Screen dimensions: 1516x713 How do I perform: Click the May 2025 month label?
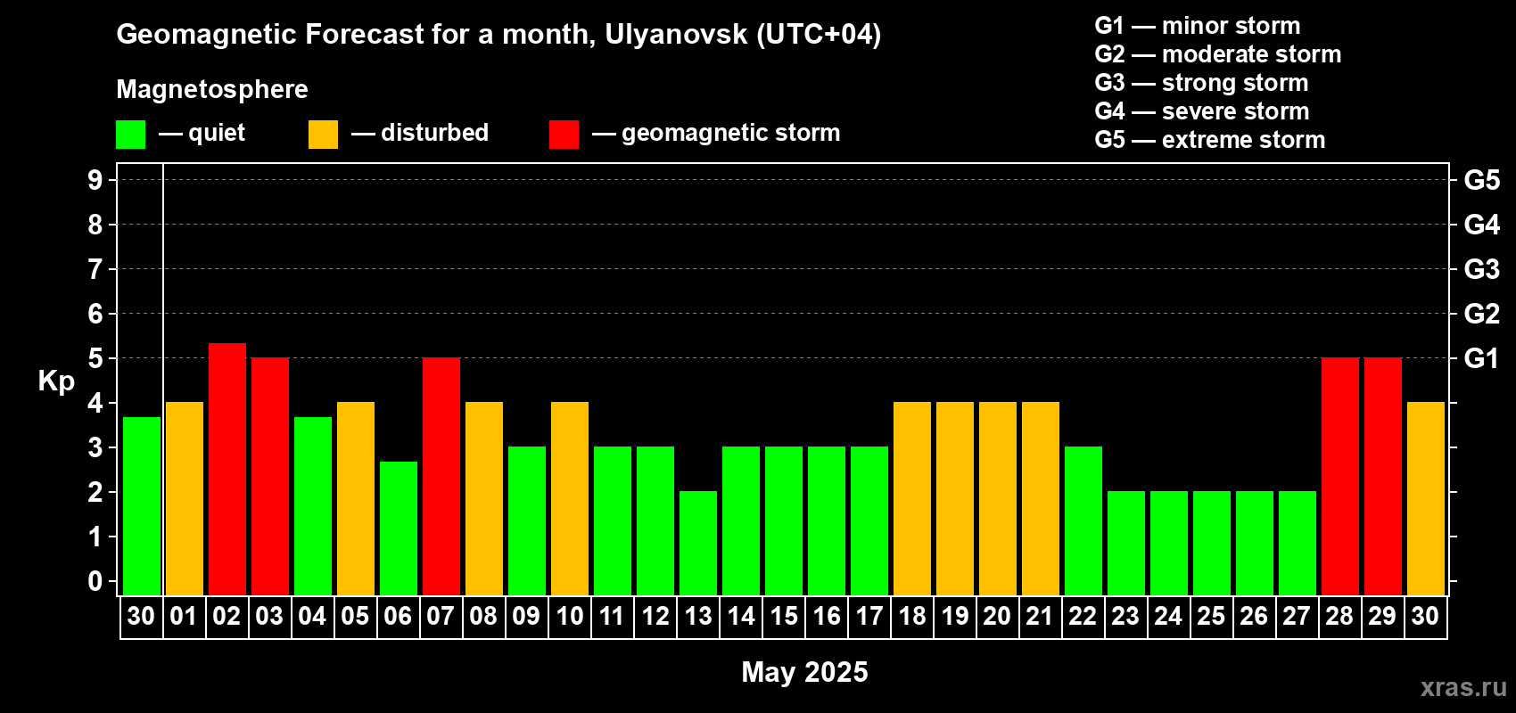[x=804, y=672]
